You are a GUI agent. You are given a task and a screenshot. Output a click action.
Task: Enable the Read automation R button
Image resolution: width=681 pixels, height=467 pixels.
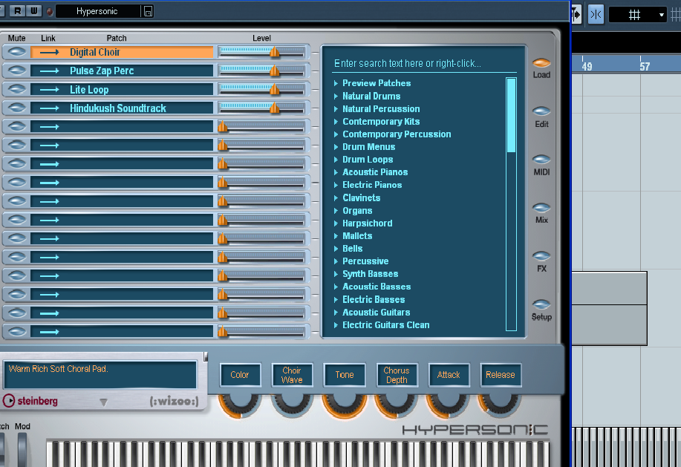17,11
